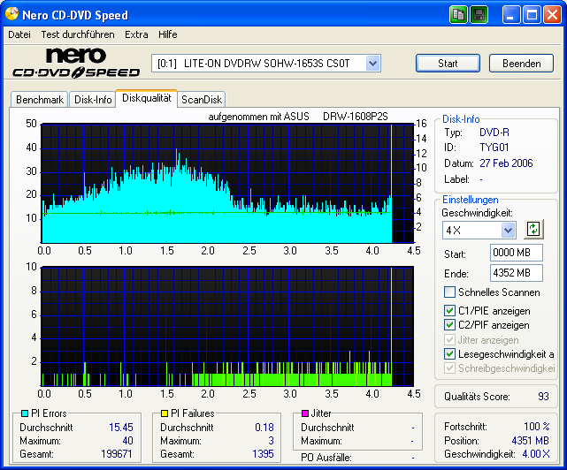Click the Start button
The height and width of the screenshot is (470, 567).
click(x=448, y=64)
